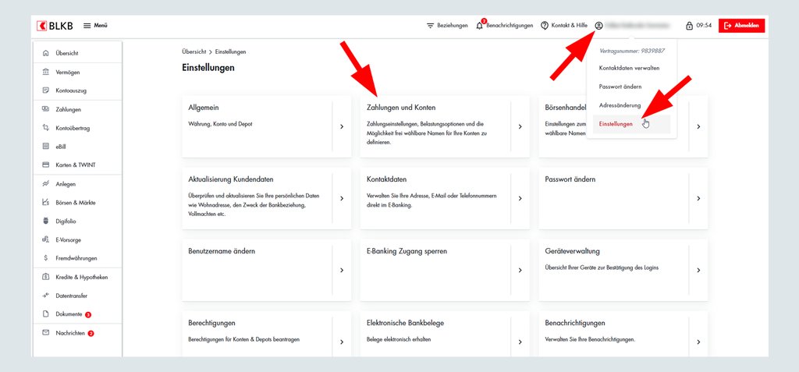This screenshot has height=372, width=799.
Task: Click the Zahlungen und Konten title
Action: (401, 108)
